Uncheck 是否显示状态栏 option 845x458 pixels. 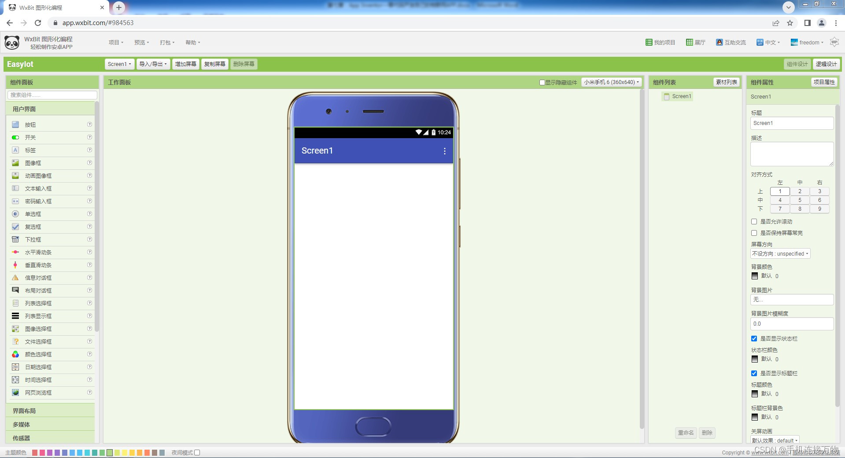click(754, 339)
